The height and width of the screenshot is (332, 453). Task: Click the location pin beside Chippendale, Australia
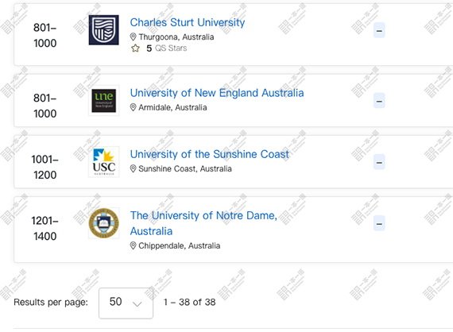[x=133, y=245]
